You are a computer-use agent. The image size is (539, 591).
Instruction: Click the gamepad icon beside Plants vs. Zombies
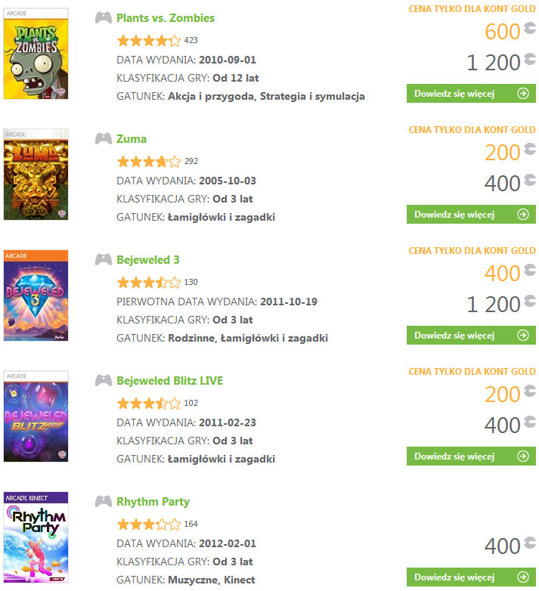pyautogui.click(x=104, y=18)
